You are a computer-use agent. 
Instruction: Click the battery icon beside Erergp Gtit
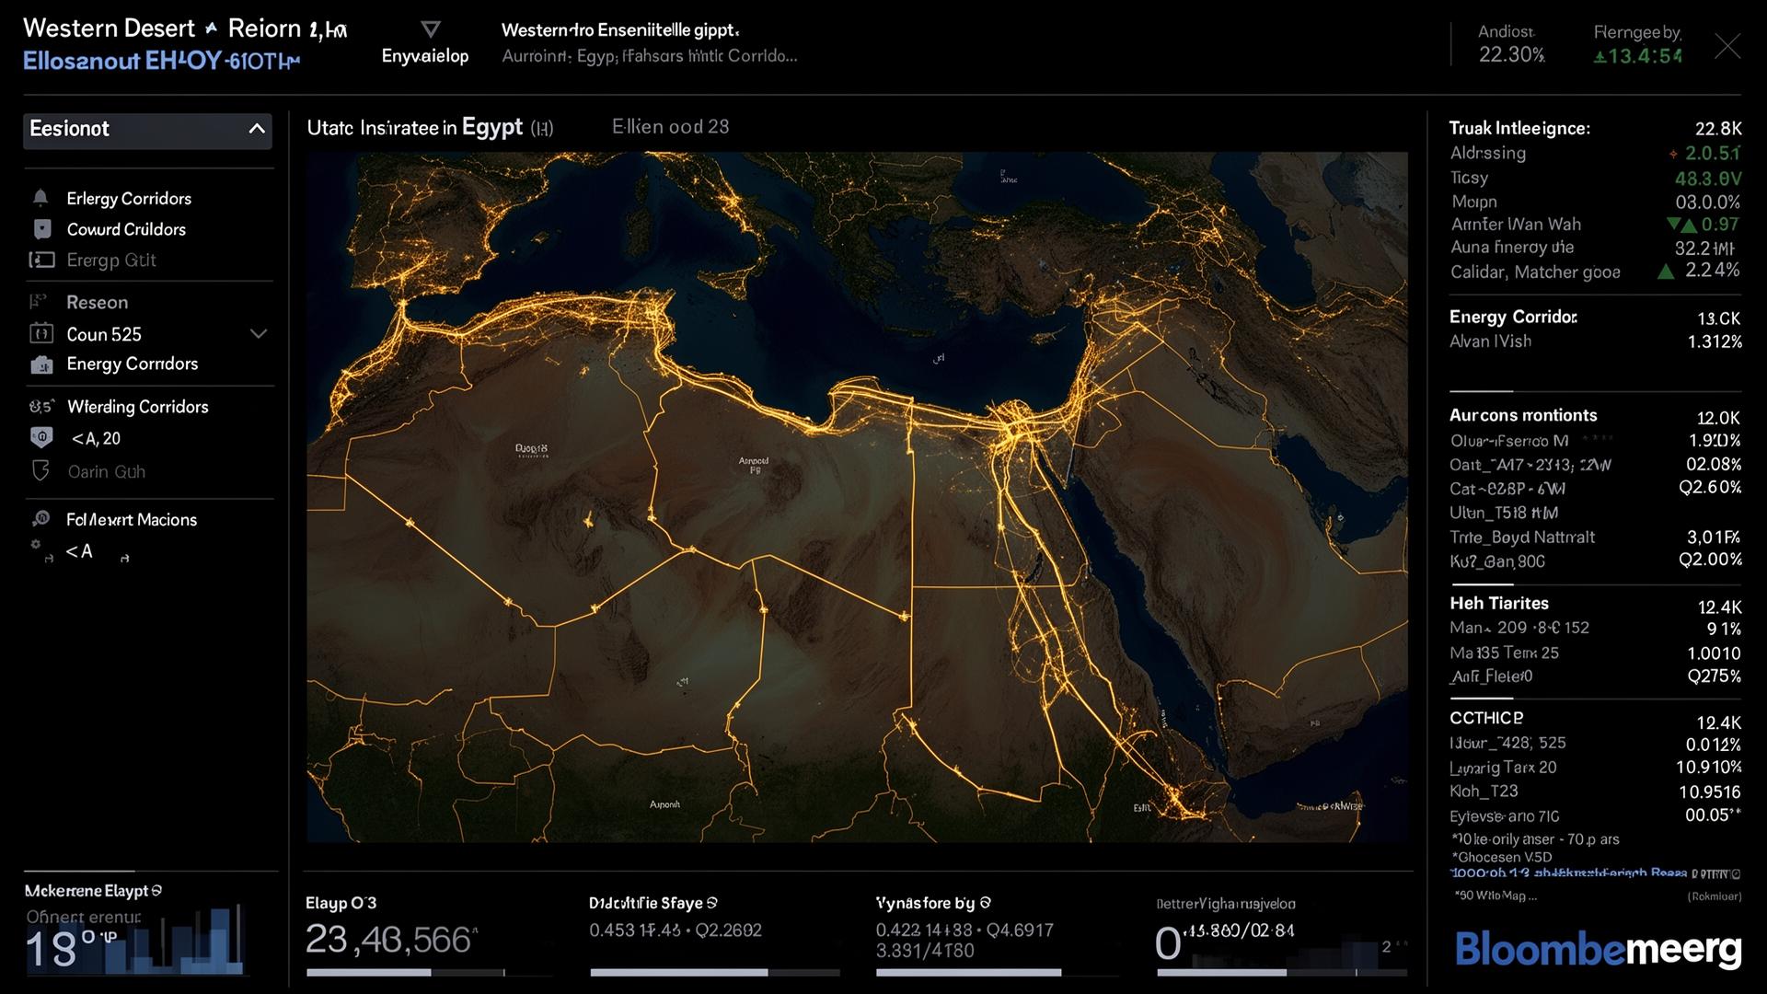pyautogui.click(x=41, y=260)
